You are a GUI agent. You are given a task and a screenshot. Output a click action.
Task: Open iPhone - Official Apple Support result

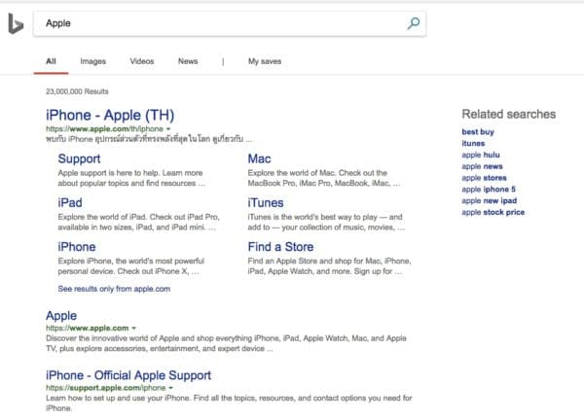pyautogui.click(x=142, y=375)
